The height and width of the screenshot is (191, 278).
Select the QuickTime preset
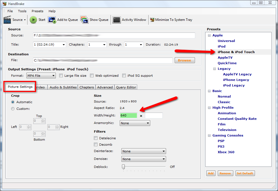pyautogui.click(x=227, y=63)
